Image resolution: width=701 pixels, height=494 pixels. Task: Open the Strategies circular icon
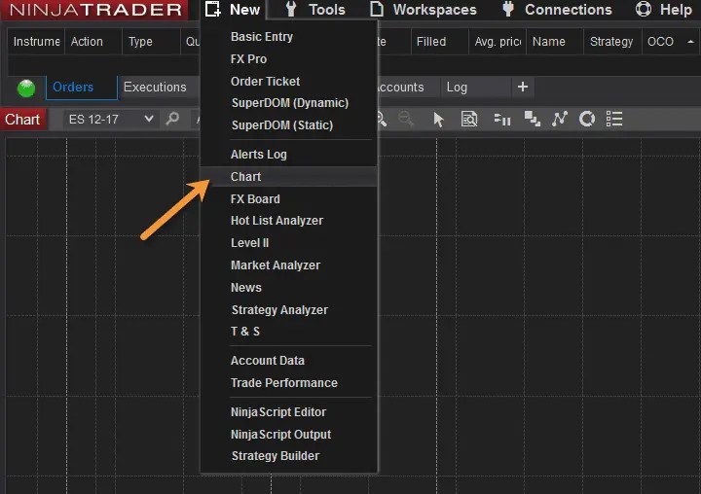pos(587,119)
